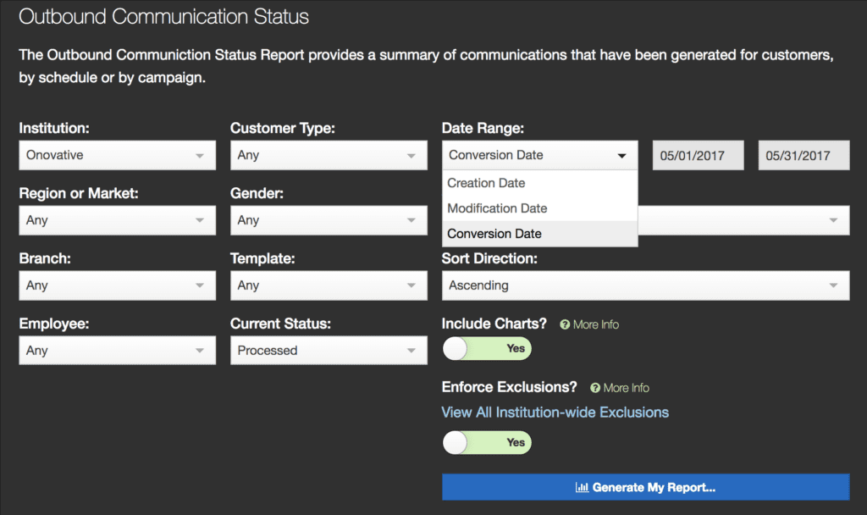Open the Sort Direction Ascending dropdown
The width and height of the screenshot is (867, 515).
click(645, 285)
